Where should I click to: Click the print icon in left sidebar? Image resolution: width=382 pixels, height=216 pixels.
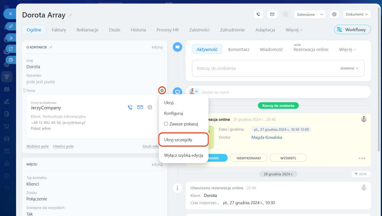coord(11,60)
